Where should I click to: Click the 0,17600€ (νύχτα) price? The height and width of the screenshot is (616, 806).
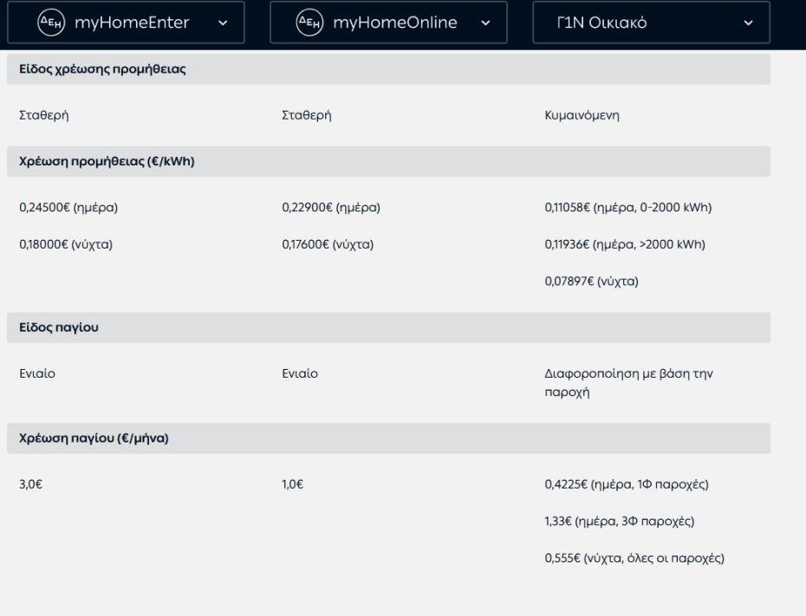pos(328,244)
